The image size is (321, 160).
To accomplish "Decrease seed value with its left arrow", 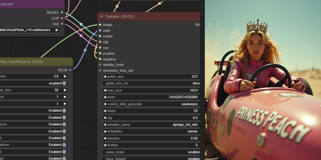I will tap(105, 97).
